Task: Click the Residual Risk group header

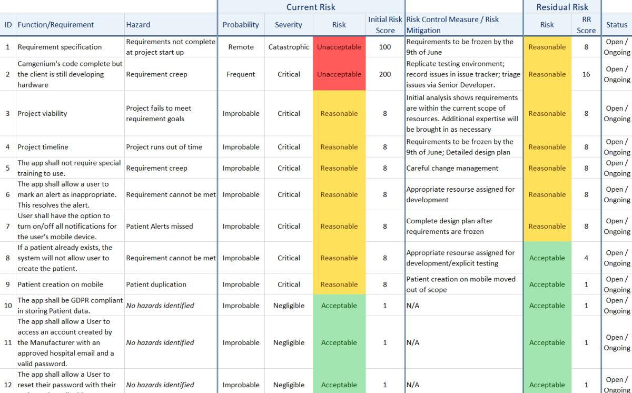Action: pyautogui.click(x=562, y=7)
